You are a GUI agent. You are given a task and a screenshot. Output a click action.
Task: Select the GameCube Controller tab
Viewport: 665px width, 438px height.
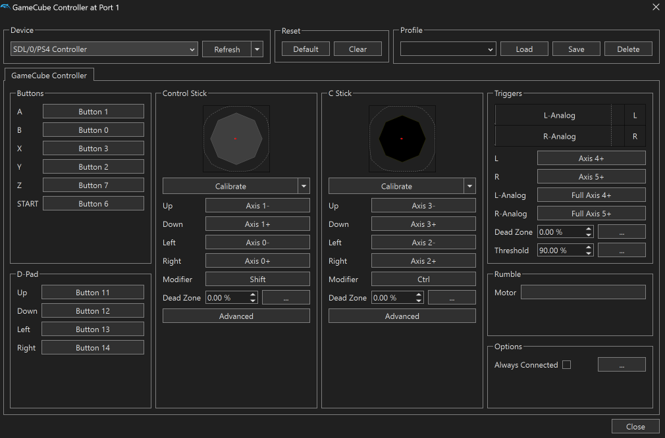click(x=49, y=76)
